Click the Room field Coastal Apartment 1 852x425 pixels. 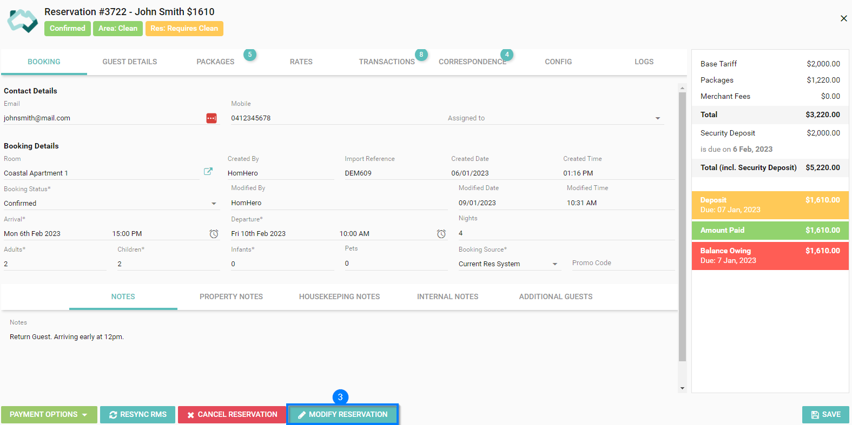102,173
